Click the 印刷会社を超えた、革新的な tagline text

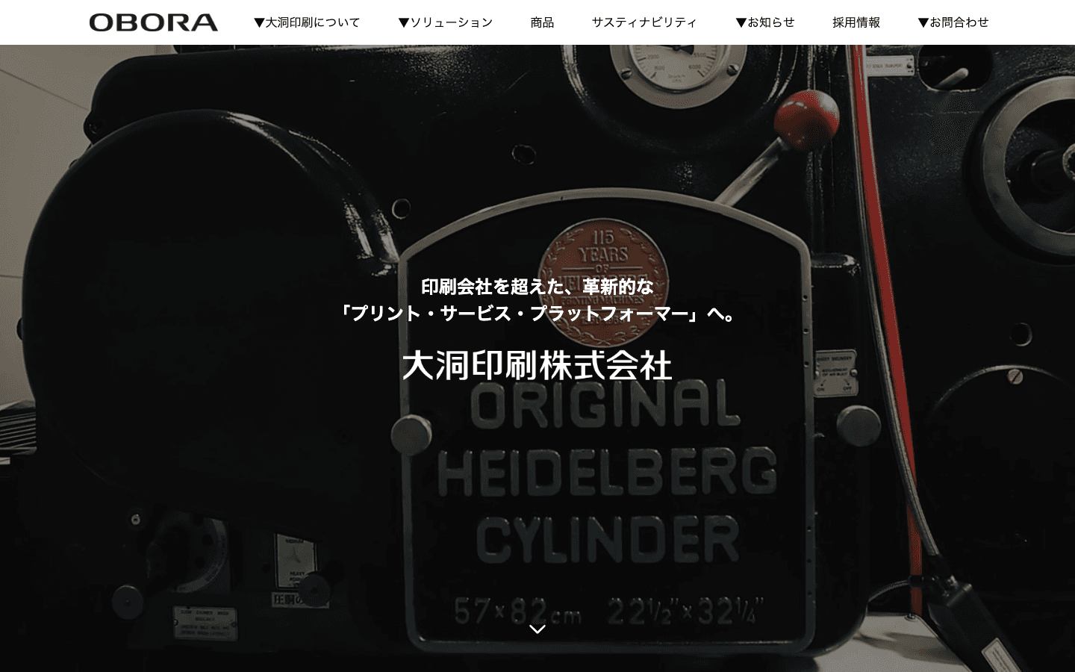537,286
